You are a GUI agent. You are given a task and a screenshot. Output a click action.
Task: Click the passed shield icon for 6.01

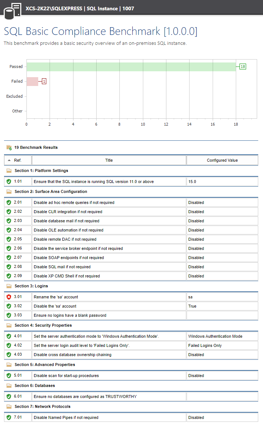point(9,396)
